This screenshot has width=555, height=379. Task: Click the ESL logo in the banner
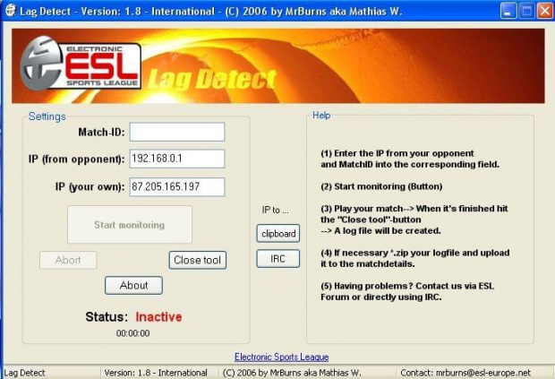click(81, 63)
